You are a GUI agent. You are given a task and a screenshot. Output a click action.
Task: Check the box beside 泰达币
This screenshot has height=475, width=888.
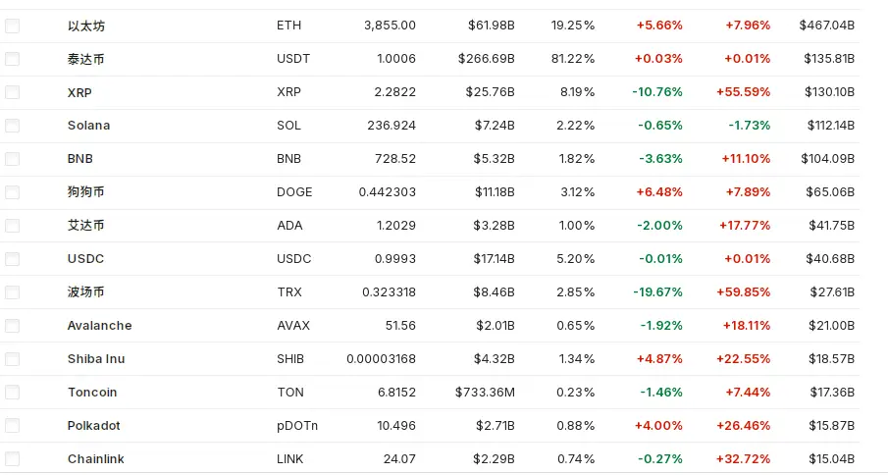click(x=12, y=59)
